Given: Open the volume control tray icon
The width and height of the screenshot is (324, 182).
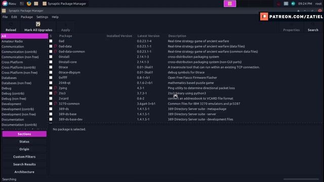Looking at the screenshot, I should pyautogui.click(x=293, y=4).
